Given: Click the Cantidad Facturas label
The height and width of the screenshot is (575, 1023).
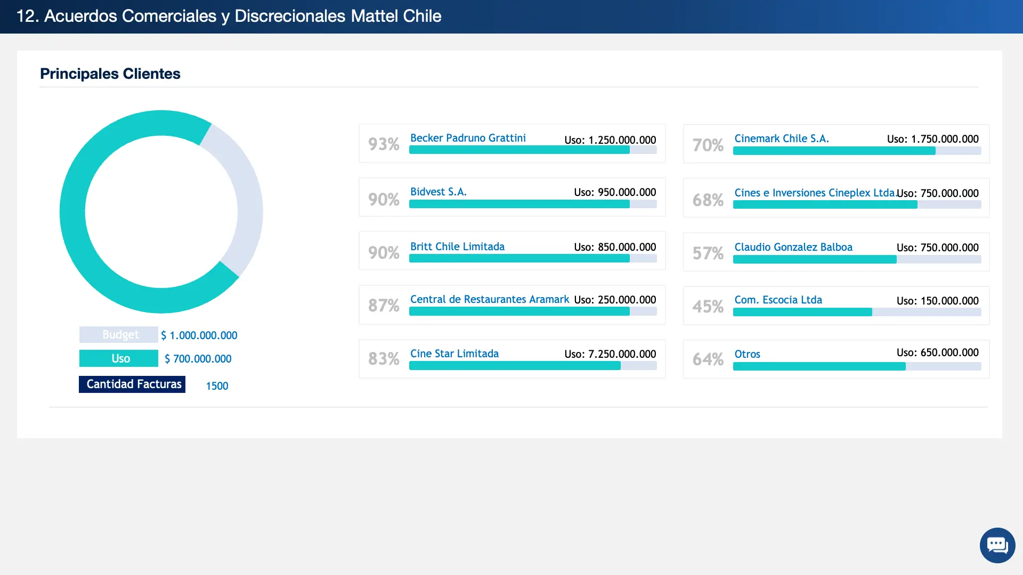Looking at the screenshot, I should [x=132, y=384].
